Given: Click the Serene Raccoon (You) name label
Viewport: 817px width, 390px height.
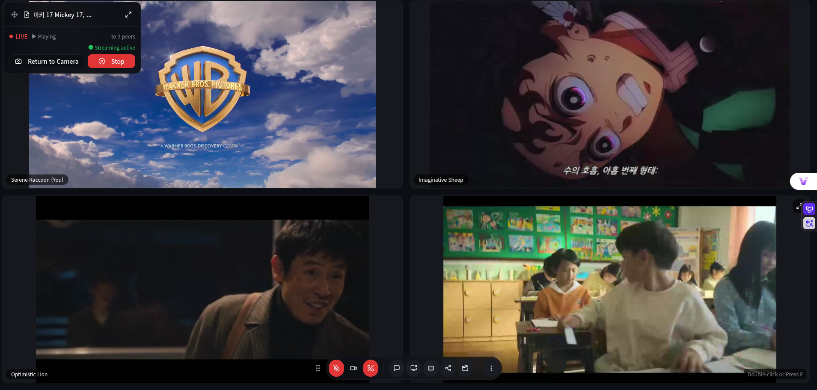Looking at the screenshot, I should 37,180.
